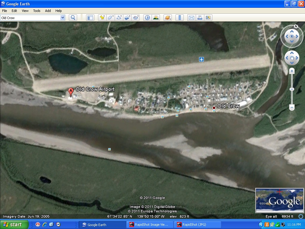This screenshot has height=229, width=305.
Task: Expand the search box history dropdown arrow
Action: coord(63,18)
